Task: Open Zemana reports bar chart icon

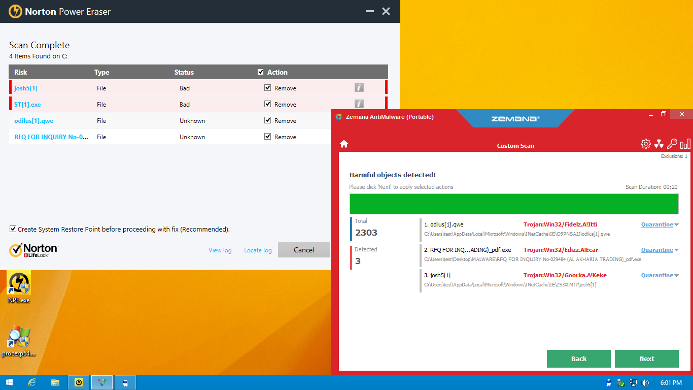Action: pyautogui.click(x=685, y=144)
